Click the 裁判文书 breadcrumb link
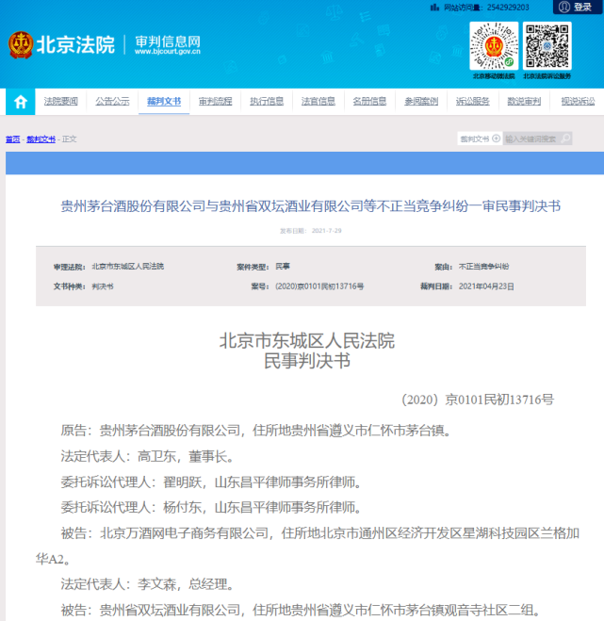The height and width of the screenshot is (621, 604). coord(41,139)
